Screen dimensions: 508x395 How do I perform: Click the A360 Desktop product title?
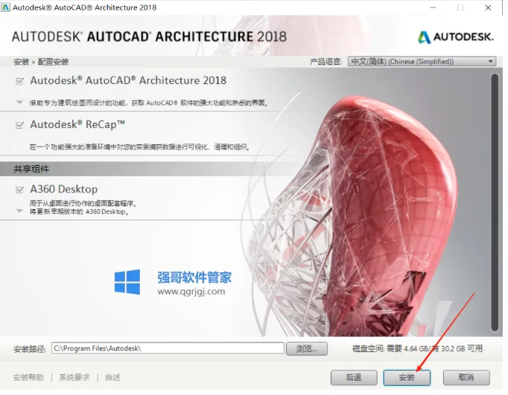64,189
